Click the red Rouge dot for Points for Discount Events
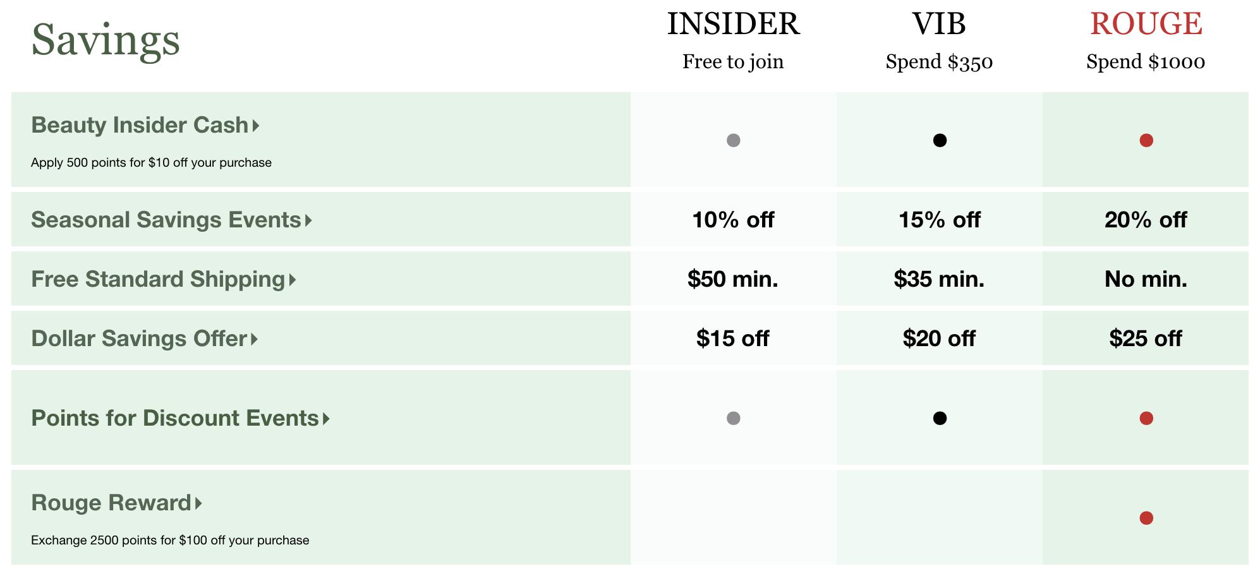The height and width of the screenshot is (576, 1260). point(1146,418)
